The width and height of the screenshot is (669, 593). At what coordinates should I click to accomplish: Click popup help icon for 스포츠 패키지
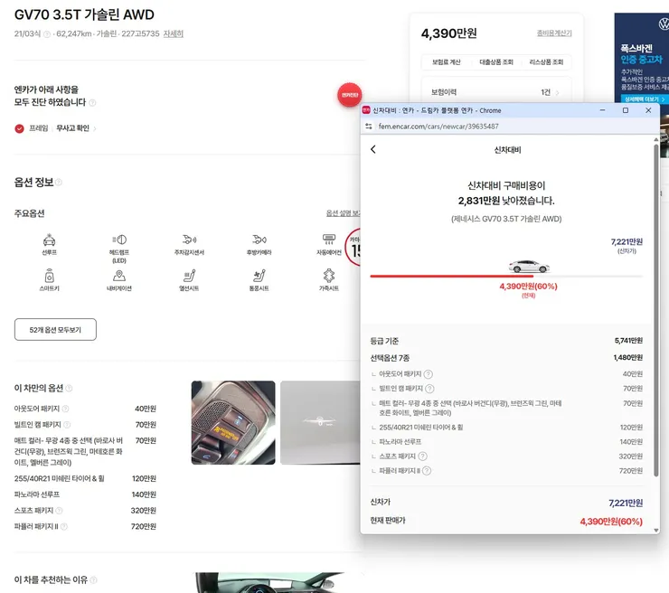[422, 457]
